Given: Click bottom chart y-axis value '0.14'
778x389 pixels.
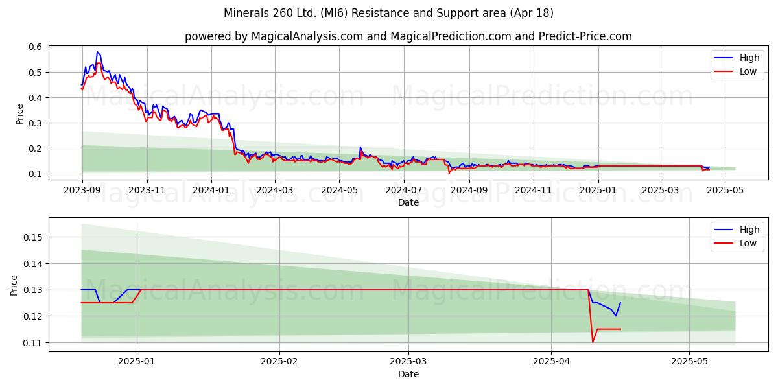Looking at the screenshot, I should [32, 264].
